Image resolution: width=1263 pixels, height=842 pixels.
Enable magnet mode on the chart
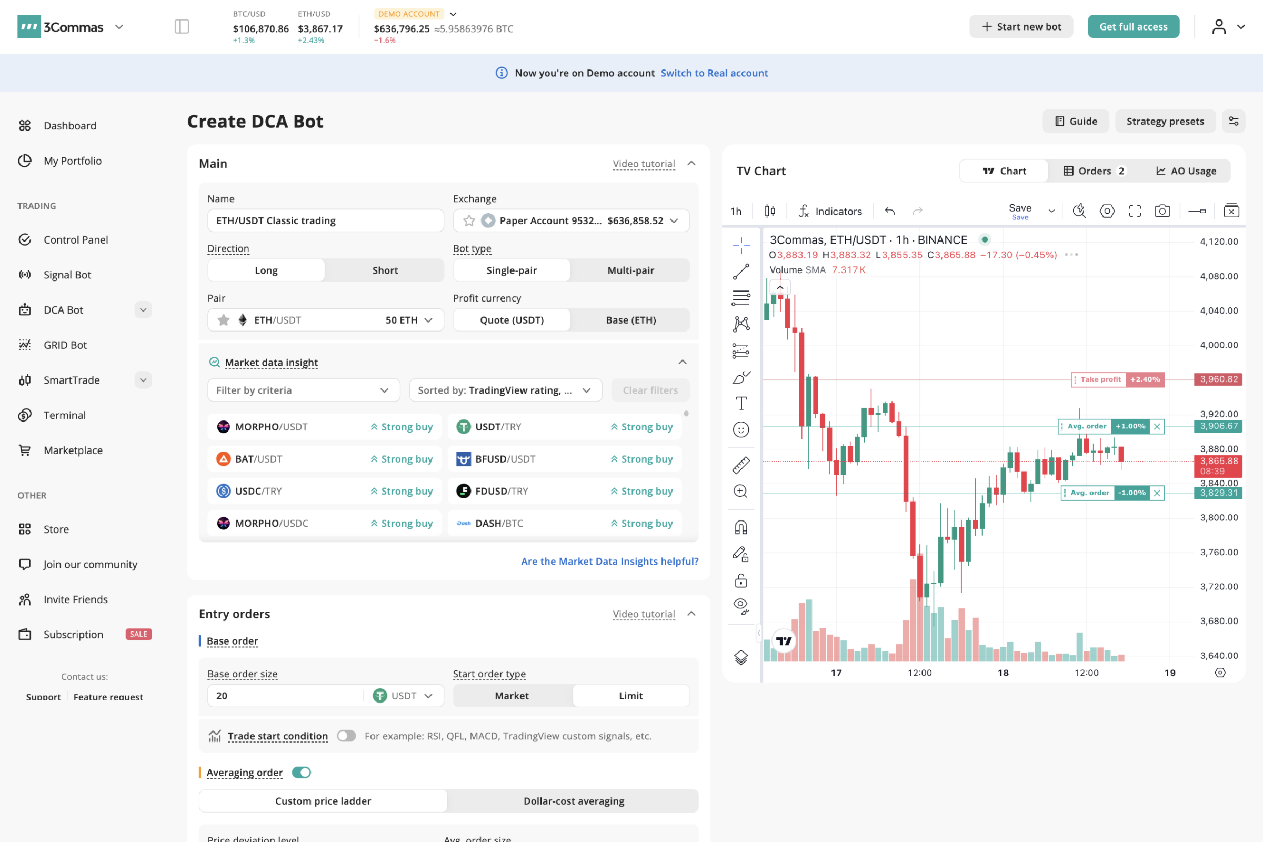tap(741, 526)
